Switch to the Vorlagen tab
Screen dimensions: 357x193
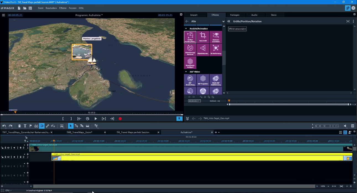pos(235,15)
